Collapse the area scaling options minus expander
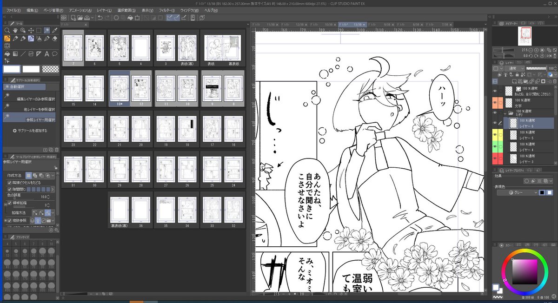558x303 pixels. click(x=6, y=204)
